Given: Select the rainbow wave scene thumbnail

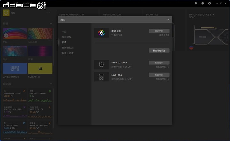Looking at the screenshot, I should pos(40,33).
